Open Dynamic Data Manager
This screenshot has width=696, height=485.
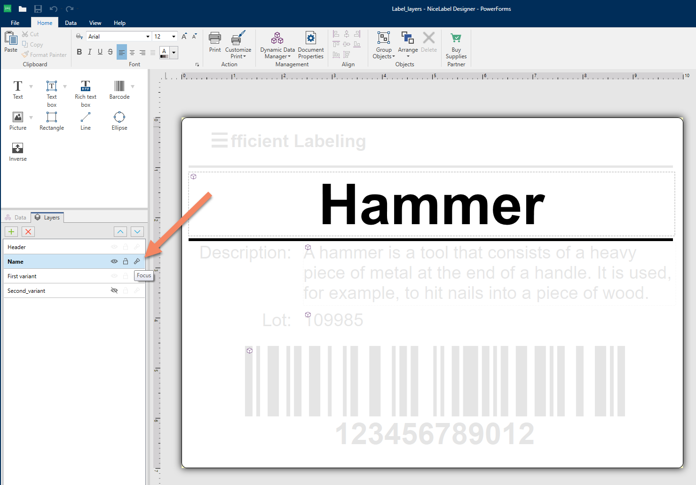click(277, 45)
